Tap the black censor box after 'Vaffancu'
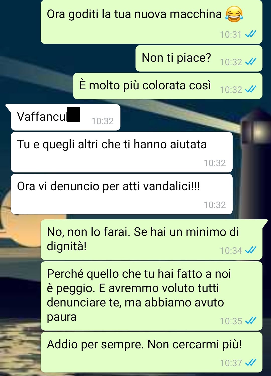Screen dimensions: 271x376 point(74,114)
